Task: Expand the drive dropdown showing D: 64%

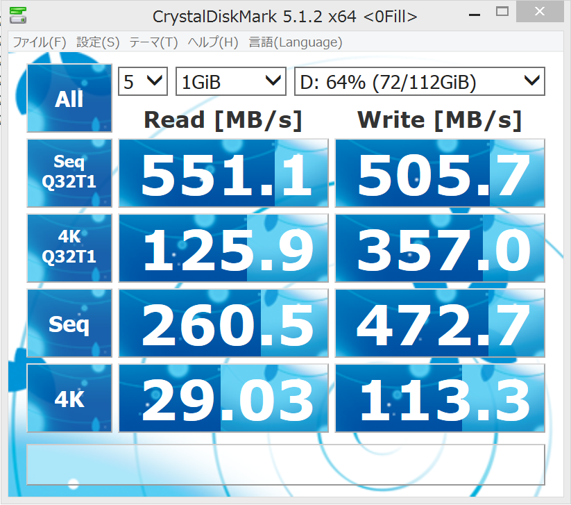Action: (420, 81)
